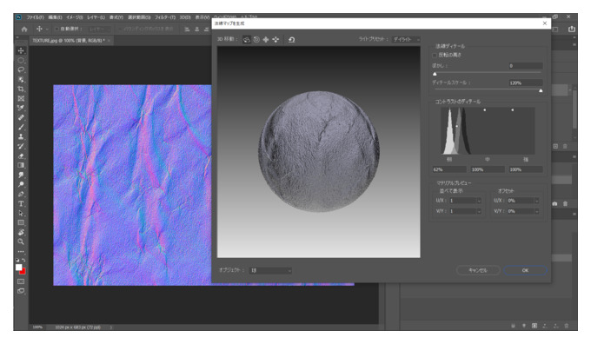The width and height of the screenshot is (591, 344).
Task: Enable the 反転の高さ checkbox
Action: [x=435, y=55]
